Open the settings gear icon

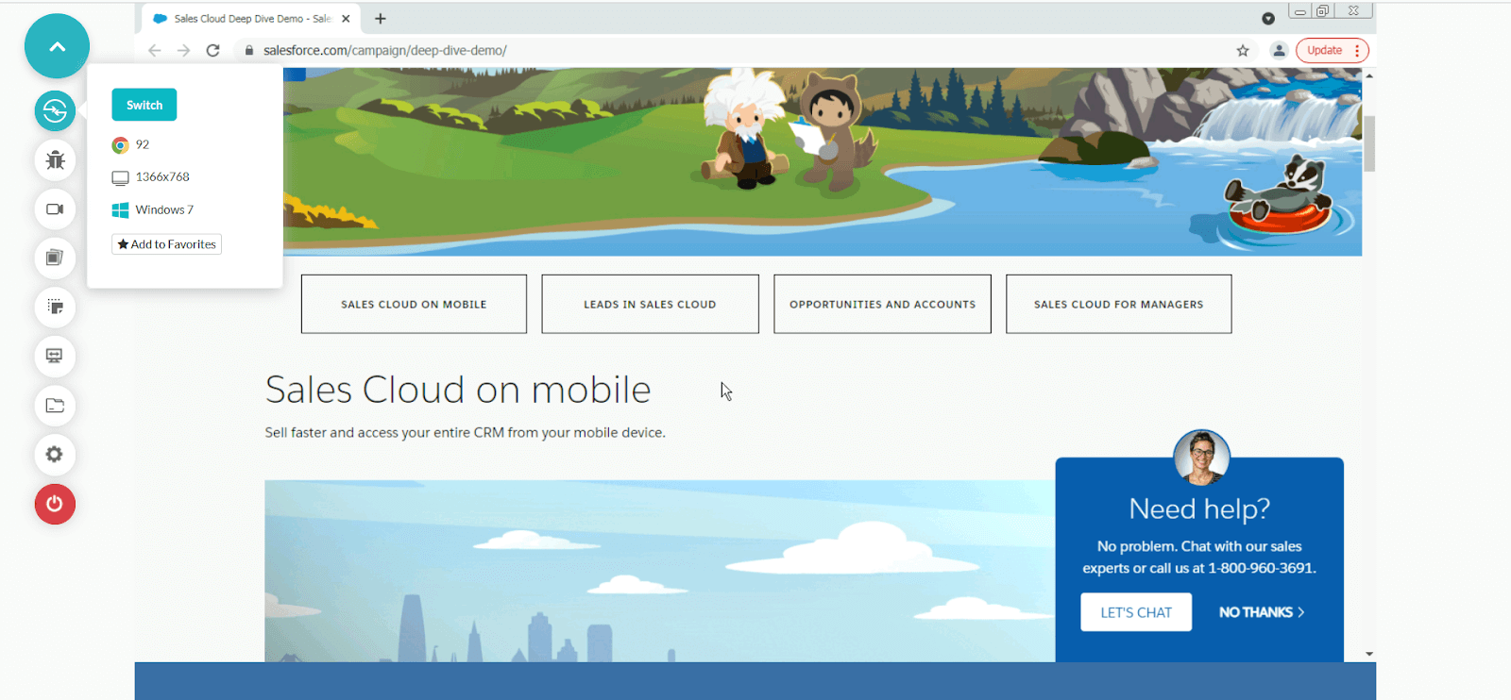point(55,455)
